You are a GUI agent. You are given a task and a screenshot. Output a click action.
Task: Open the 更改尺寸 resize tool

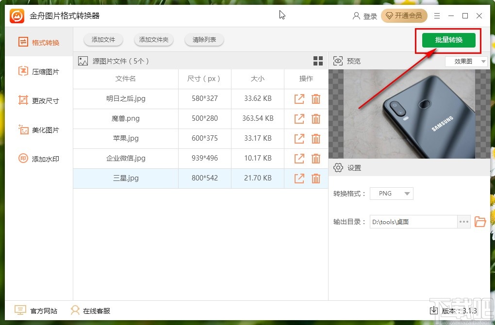click(36, 100)
